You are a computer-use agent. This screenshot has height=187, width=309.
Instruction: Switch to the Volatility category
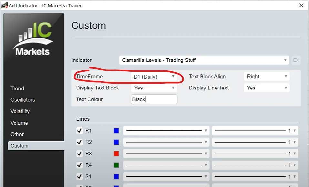(20, 111)
